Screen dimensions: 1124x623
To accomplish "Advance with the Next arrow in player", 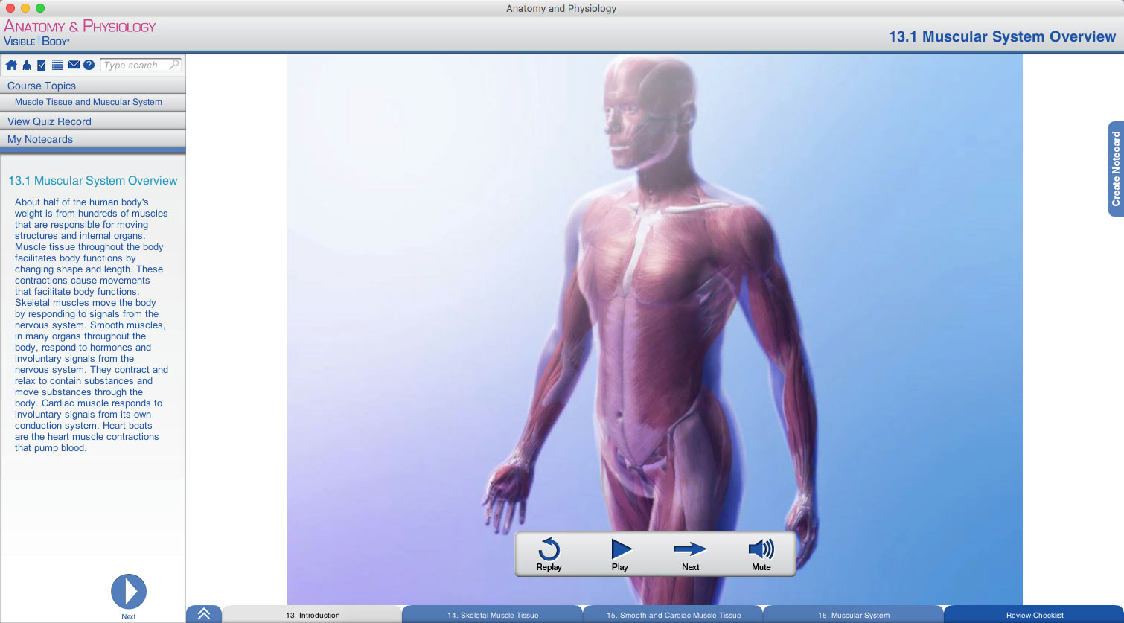I will click(690, 555).
